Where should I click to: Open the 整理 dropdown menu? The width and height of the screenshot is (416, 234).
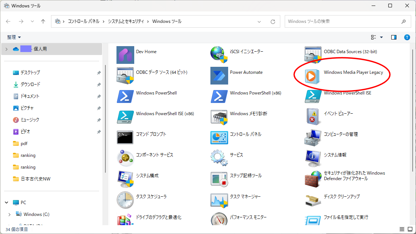tap(14, 37)
